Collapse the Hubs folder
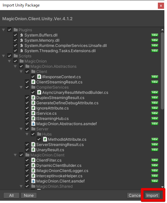Viewport: 167px width, 203px height. click(x=27, y=134)
